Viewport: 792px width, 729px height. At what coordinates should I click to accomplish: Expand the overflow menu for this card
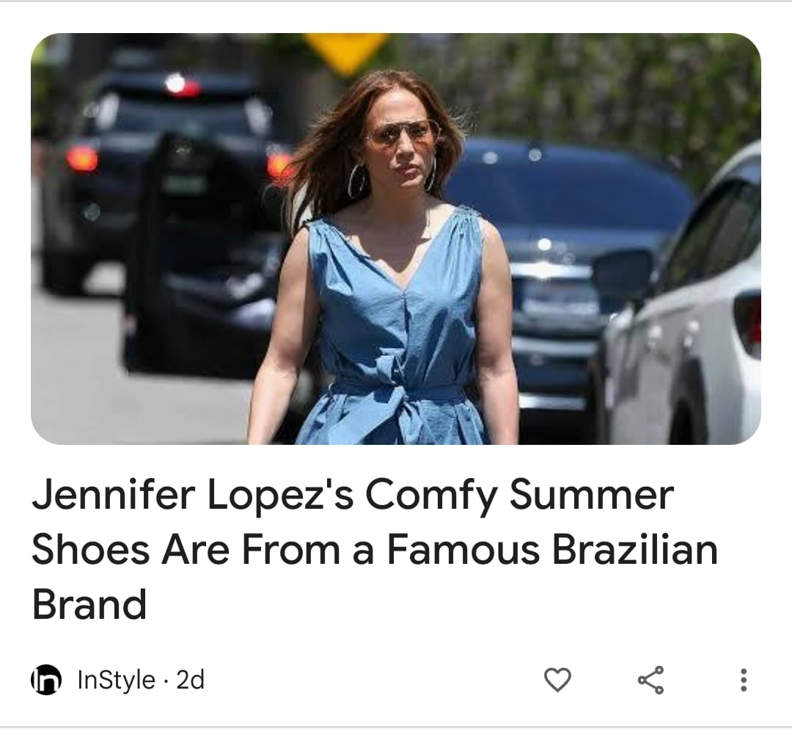point(743,680)
